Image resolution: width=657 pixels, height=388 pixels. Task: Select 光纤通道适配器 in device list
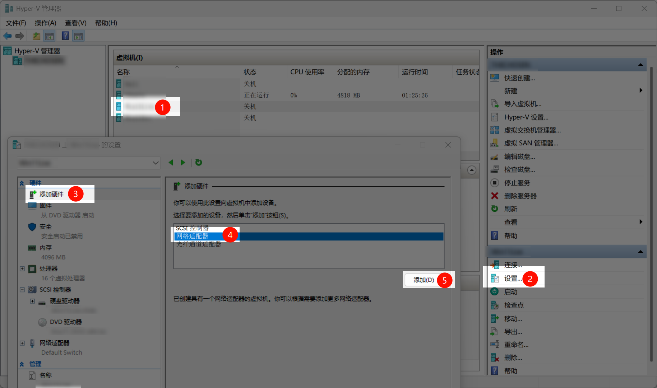pyautogui.click(x=199, y=244)
